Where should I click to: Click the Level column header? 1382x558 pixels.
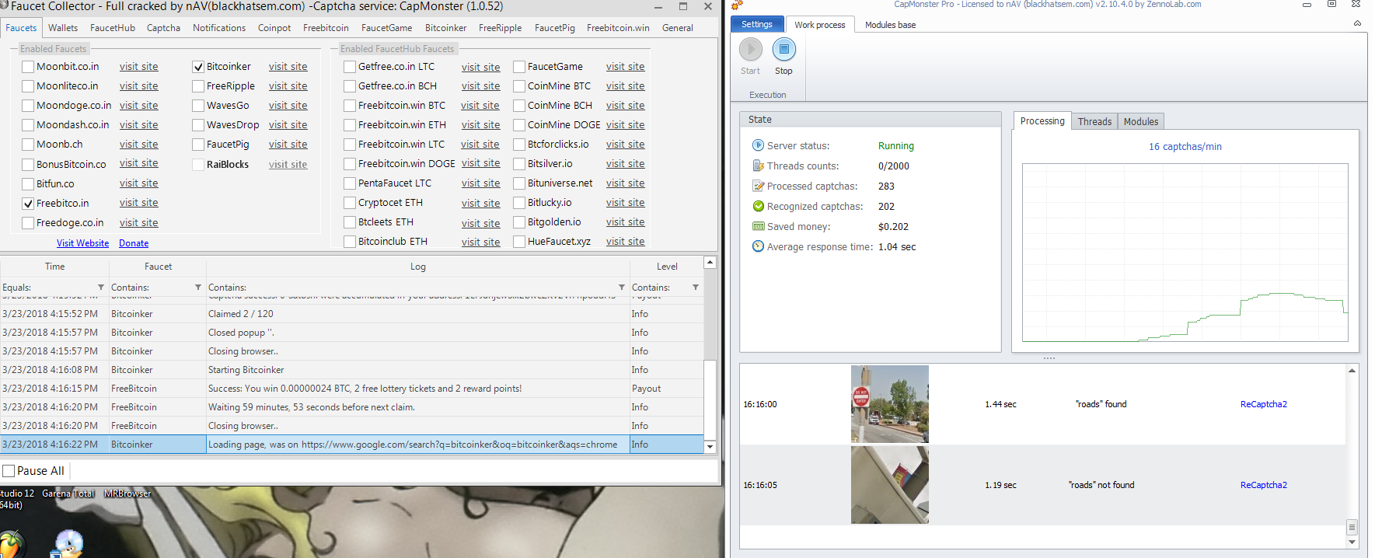[667, 267]
